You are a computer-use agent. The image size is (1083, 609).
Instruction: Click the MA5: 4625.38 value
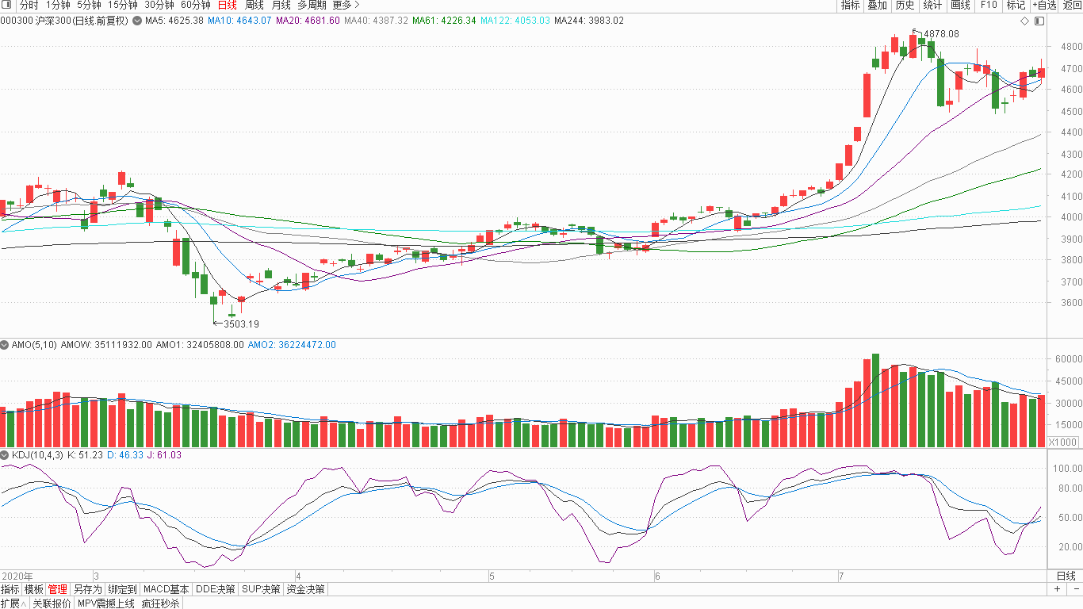[174, 21]
